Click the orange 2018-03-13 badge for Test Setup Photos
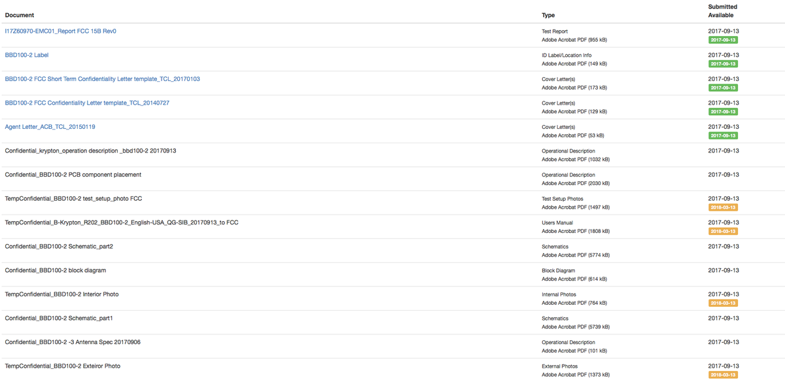Image resolution: width=785 pixels, height=384 pixels. pos(723,207)
